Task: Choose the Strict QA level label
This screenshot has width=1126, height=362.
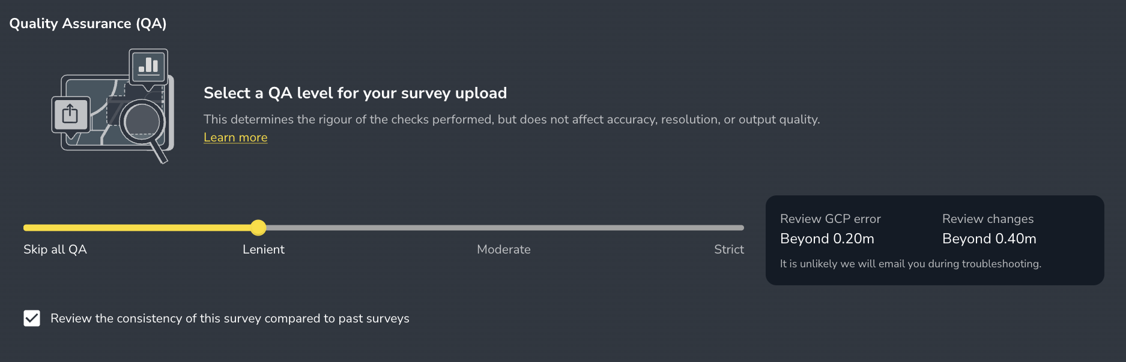Action: (x=728, y=249)
